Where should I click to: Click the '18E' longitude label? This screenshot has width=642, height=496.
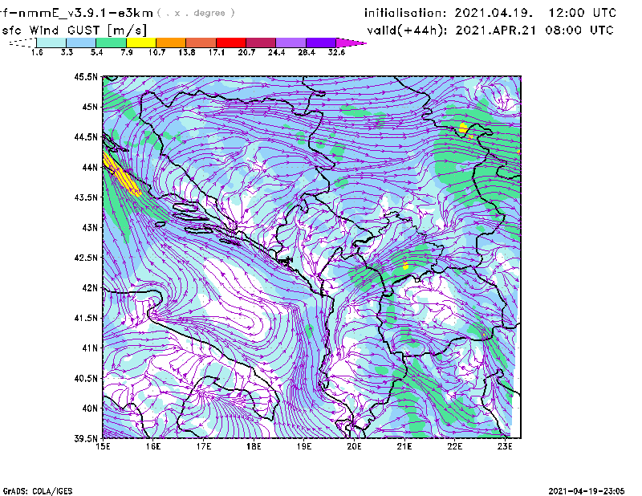coord(254,446)
